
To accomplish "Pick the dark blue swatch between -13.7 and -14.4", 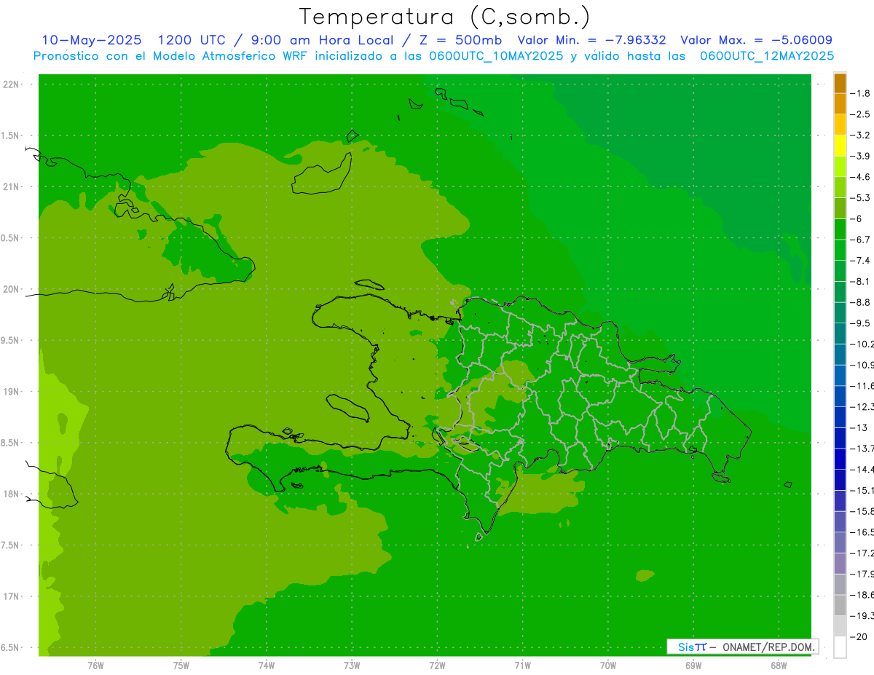I will 840,459.
